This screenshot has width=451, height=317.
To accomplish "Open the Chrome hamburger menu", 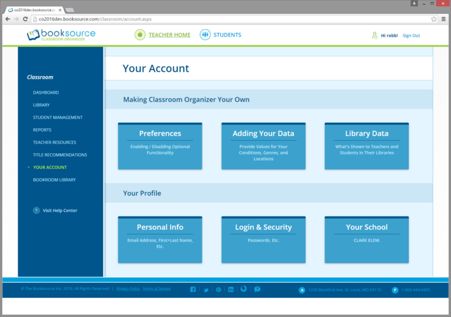I will point(444,19).
